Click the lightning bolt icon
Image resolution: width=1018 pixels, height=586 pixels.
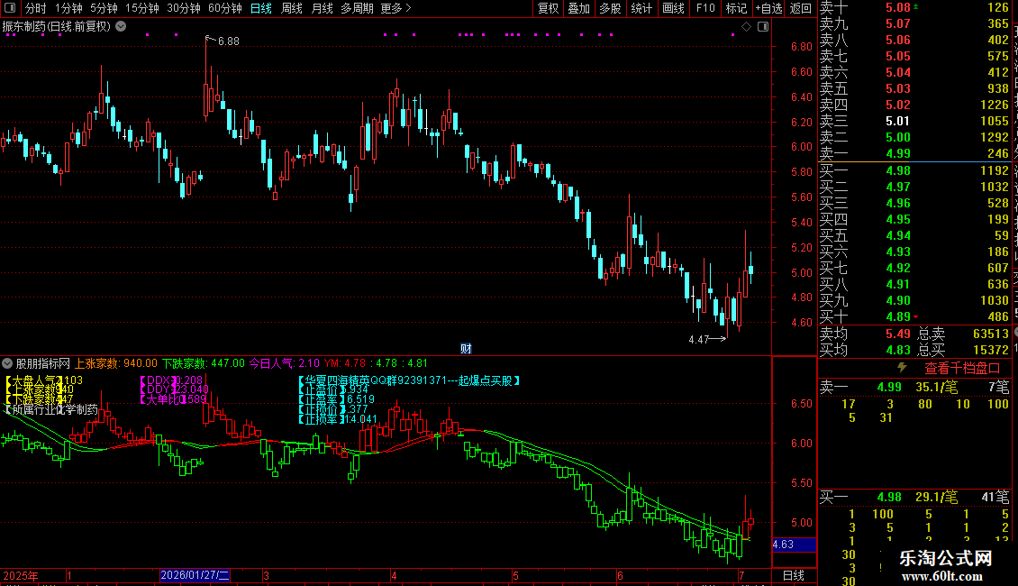(x=902, y=368)
